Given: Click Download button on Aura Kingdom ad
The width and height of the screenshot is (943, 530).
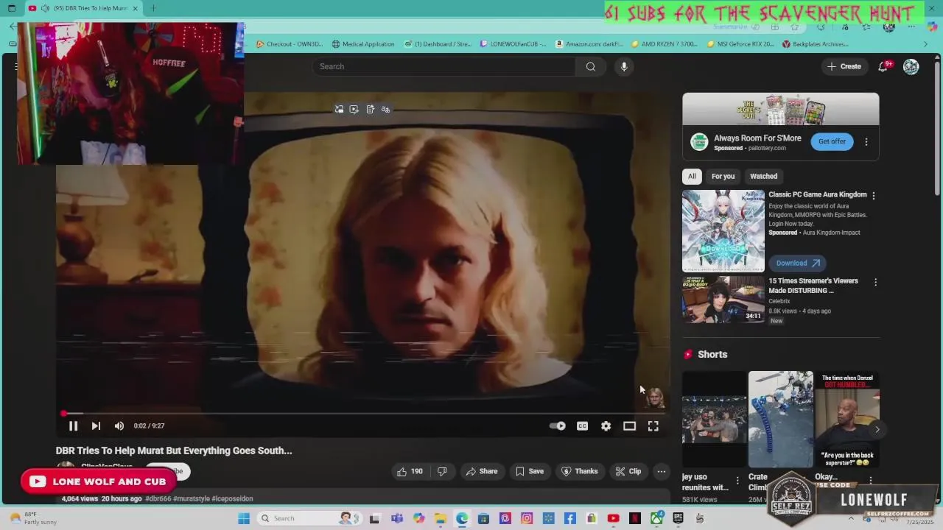Looking at the screenshot, I should tap(797, 263).
